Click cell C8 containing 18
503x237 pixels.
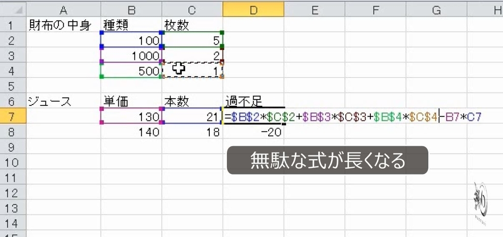(x=192, y=132)
